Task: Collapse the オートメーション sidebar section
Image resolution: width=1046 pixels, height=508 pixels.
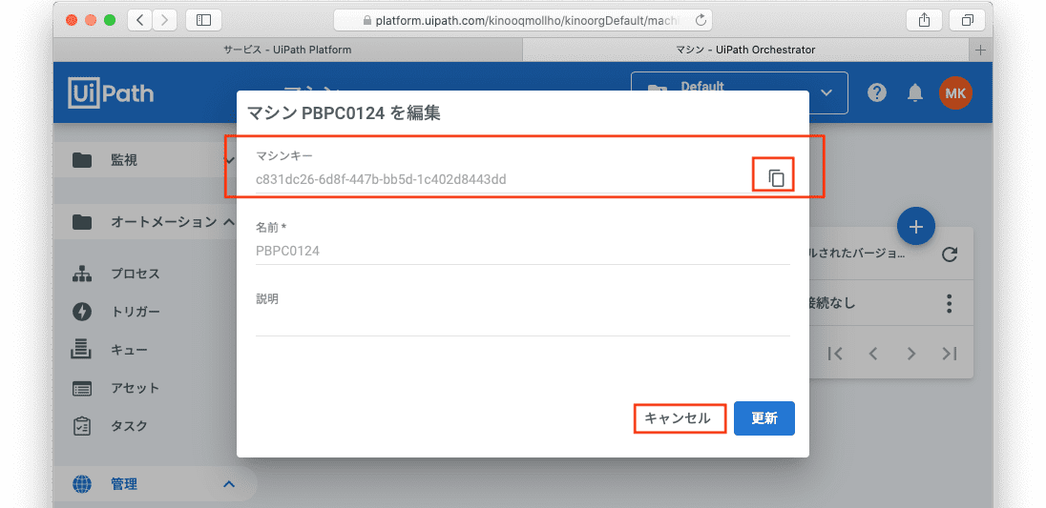Action: click(145, 222)
